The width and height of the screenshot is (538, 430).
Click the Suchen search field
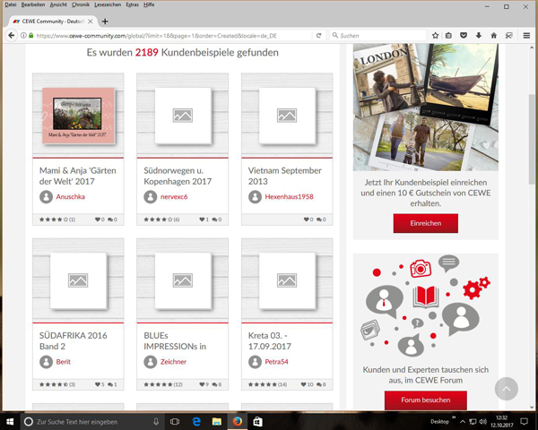point(378,35)
